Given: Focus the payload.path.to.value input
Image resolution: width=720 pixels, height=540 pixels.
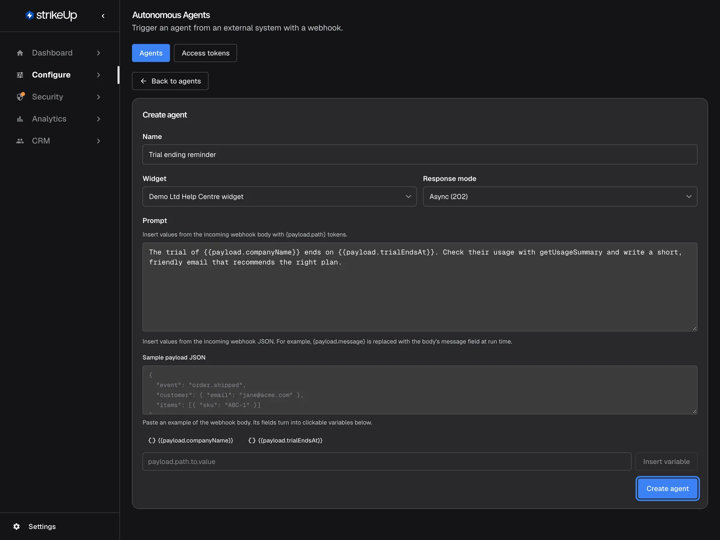Looking at the screenshot, I should (x=387, y=462).
